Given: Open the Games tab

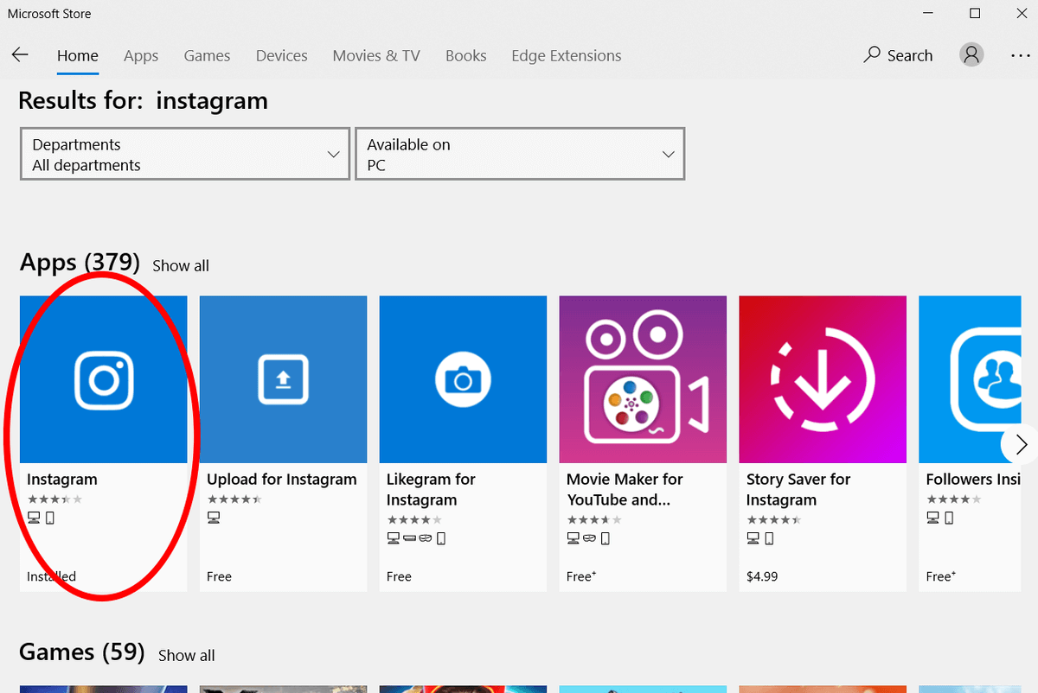Looking at the screenshot, I should (x=207, y=55).
